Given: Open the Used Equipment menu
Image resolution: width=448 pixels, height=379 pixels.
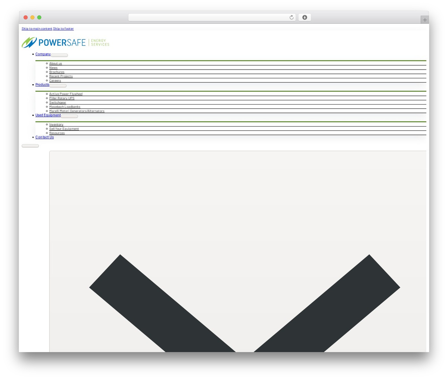Looking at the screenshot, I should point(48,115).
